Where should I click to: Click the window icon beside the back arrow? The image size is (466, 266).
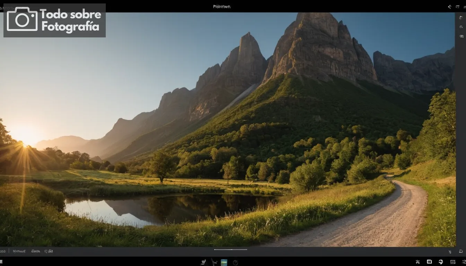pos(458,7)
